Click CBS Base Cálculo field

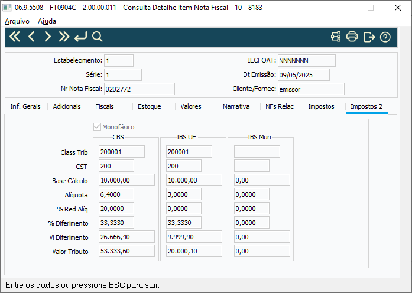pyautogui.click(x=126, y=180)
